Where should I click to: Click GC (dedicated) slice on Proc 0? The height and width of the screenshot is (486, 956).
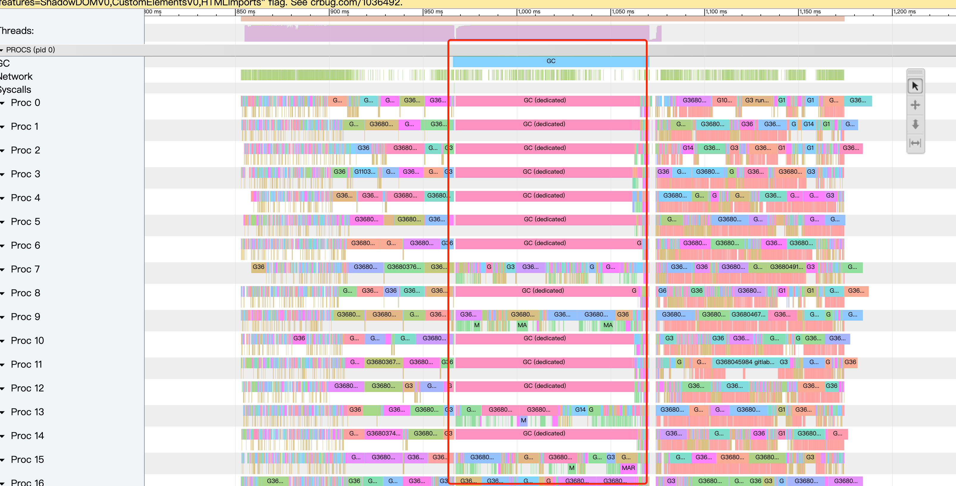coord(544,101)
